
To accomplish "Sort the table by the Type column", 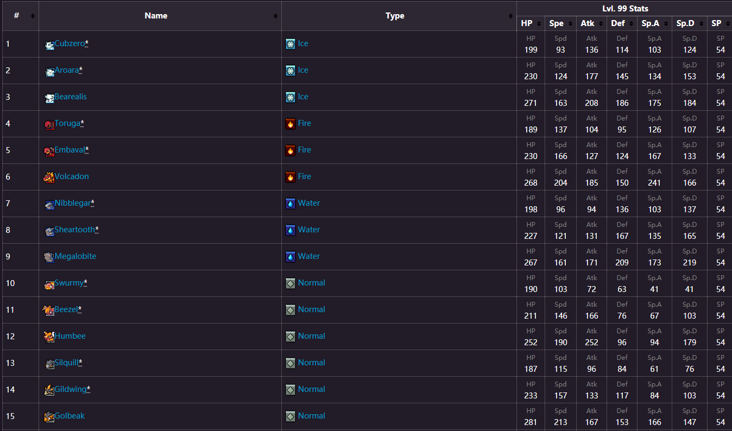I will tap(399, 16).
